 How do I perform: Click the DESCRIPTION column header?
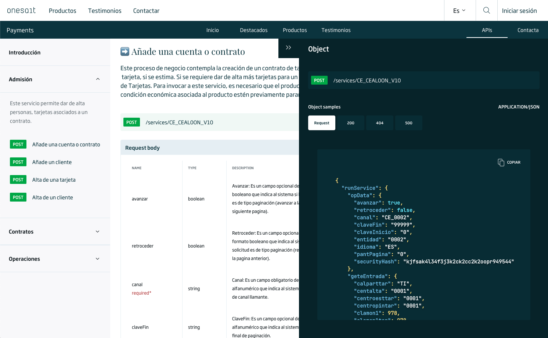[x=243, y=168]
